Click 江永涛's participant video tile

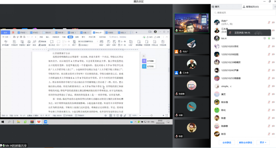point(191,65)
